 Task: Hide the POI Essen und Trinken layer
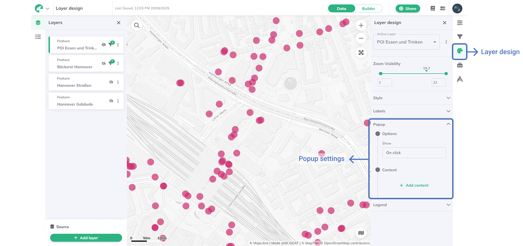[104, 45]
